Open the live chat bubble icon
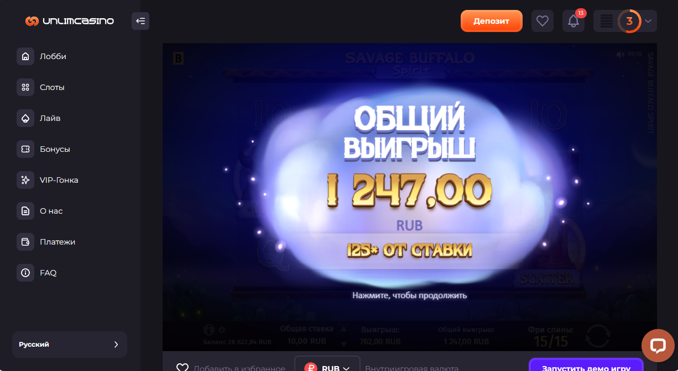 pyautogui.click(x=658, y=346)
